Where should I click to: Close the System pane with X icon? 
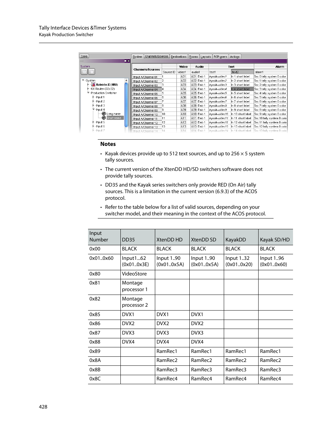(x=128, y=61)
